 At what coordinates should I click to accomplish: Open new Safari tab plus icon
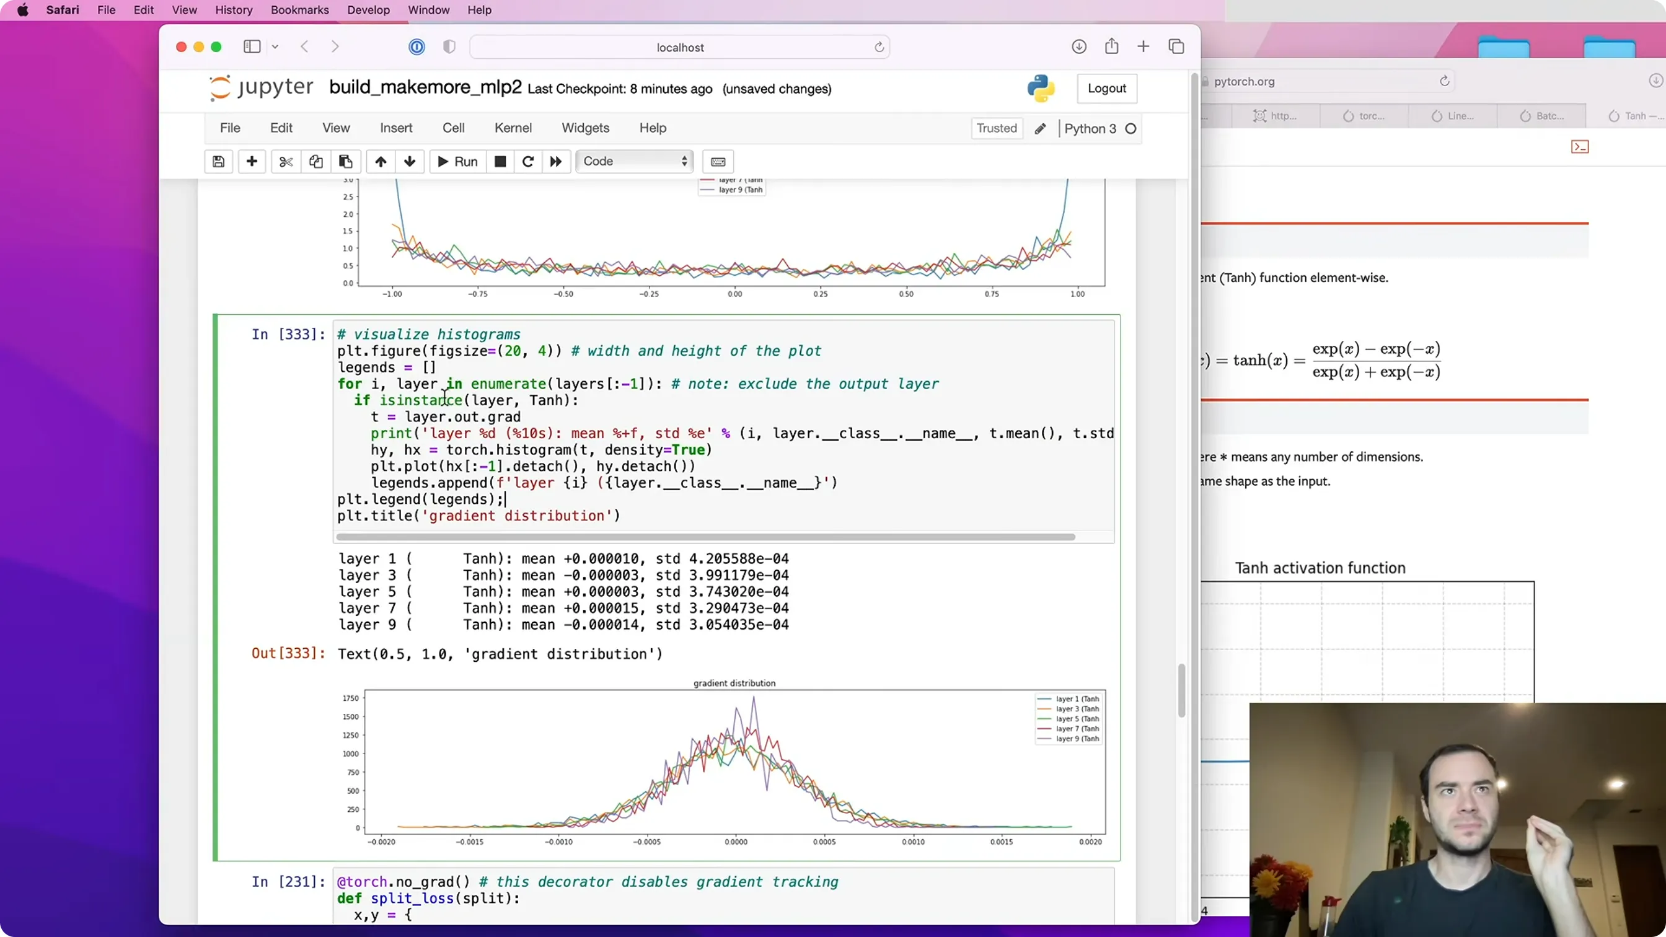1144,46
